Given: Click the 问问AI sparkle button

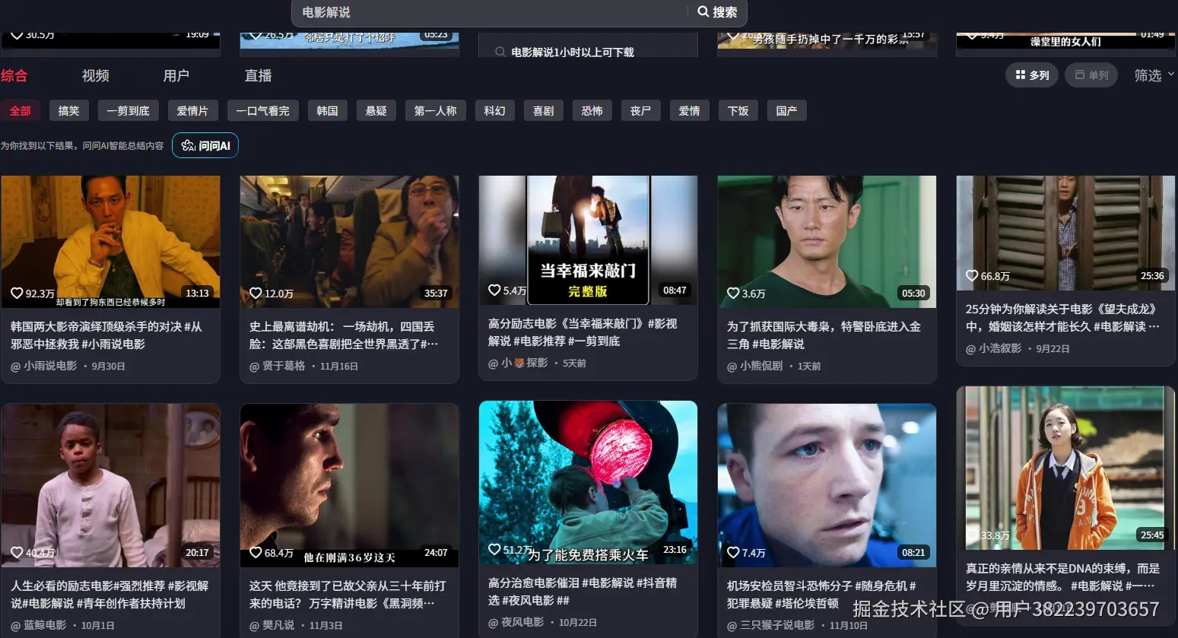Looking at the screenshot, I should coord(205,145).
